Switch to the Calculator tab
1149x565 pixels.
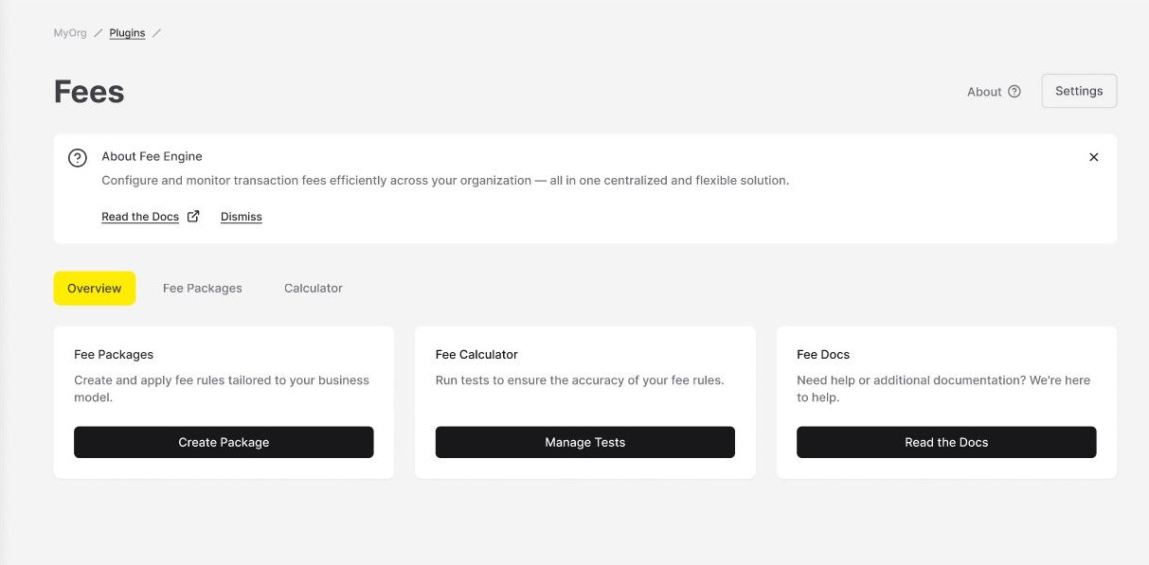tap(314, 289)
